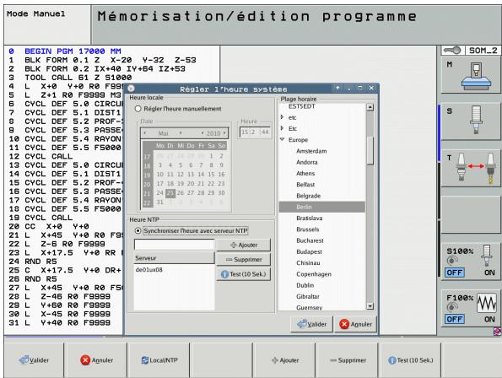
Task: Click time zone list scrollbar thumb
Action: tap(370, 150)
